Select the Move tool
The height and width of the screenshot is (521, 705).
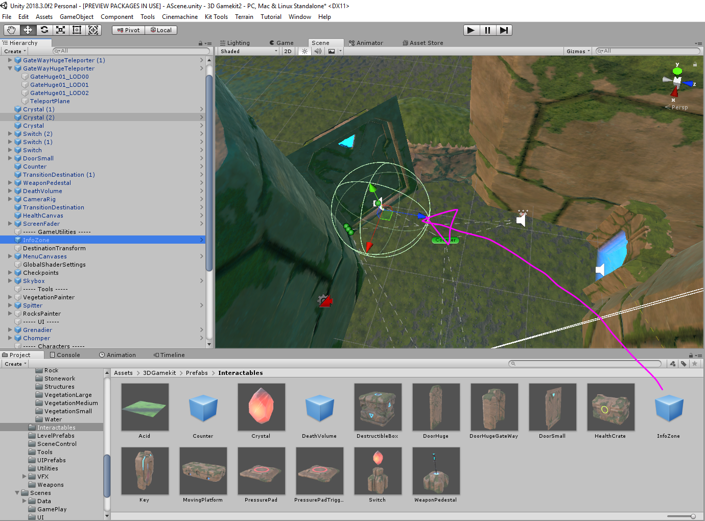[x=28, y=30]
